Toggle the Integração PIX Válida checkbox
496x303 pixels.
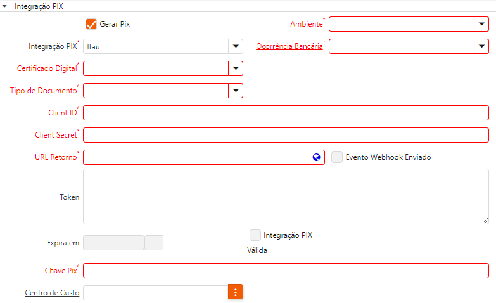255,235
